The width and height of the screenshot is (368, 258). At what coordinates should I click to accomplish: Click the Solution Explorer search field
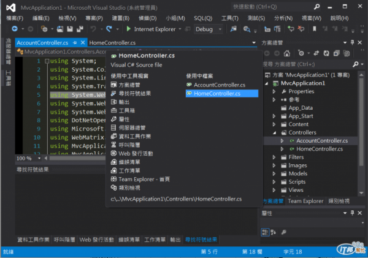coord(307,64)
